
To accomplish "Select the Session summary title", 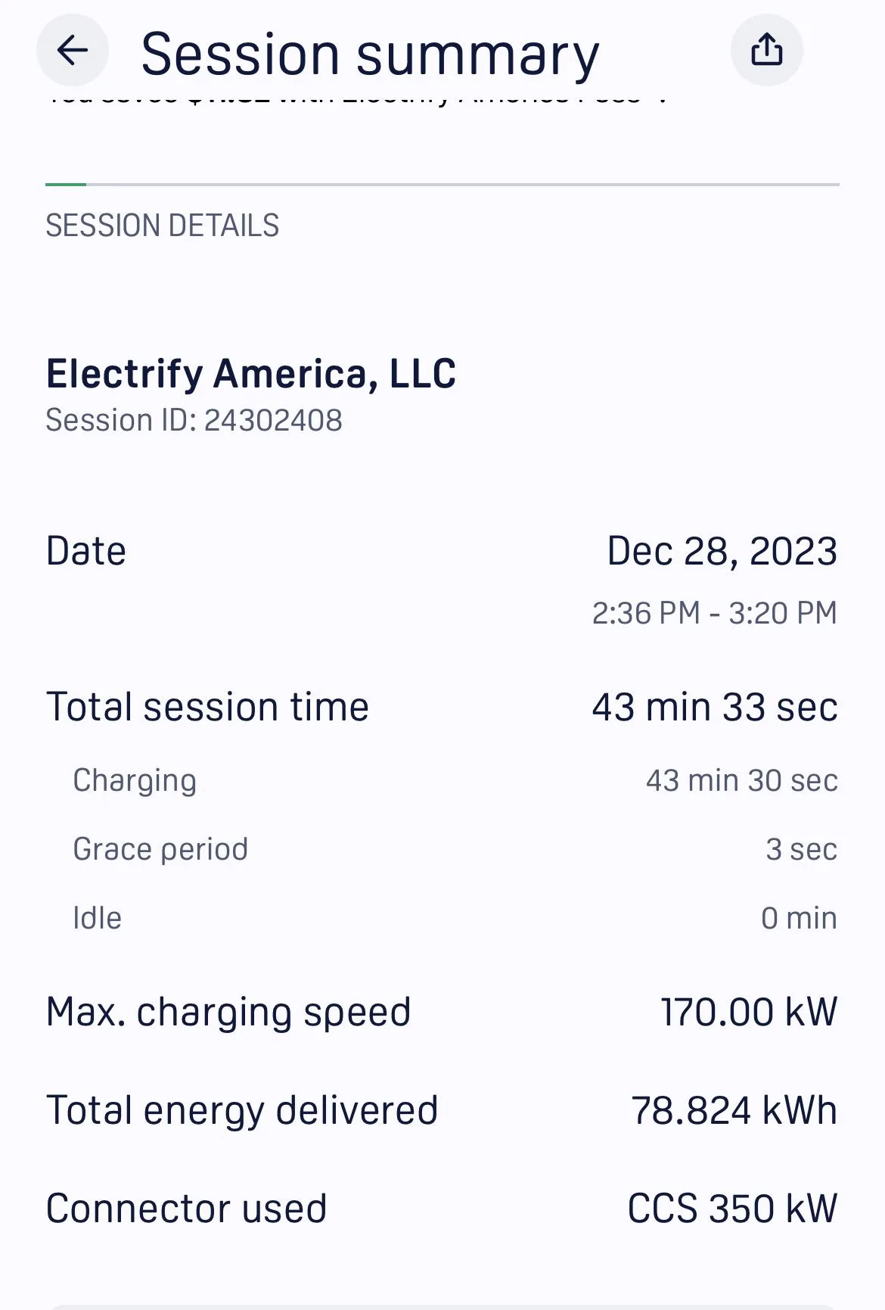I will click(370, 54).
